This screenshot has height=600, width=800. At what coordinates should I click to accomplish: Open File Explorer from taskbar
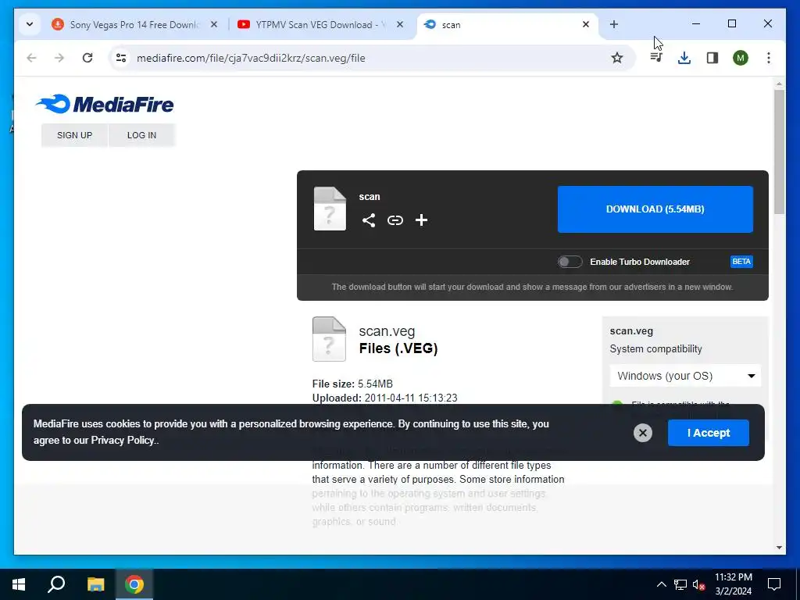click(x=95, y=584)
